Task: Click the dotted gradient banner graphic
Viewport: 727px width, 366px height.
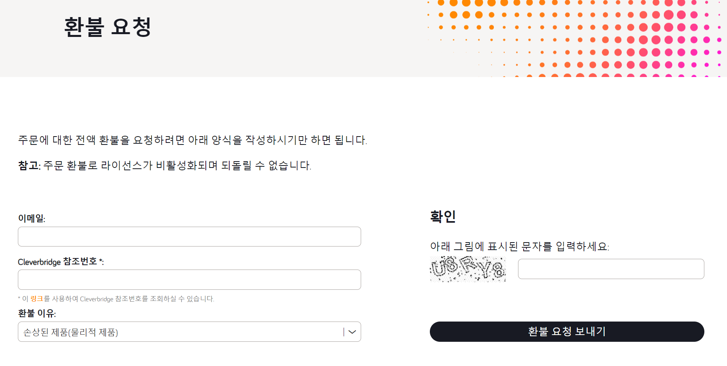Action: tap(572, 38)
